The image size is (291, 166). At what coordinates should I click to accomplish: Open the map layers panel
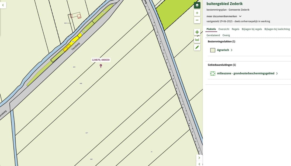[x=197, y=5]
